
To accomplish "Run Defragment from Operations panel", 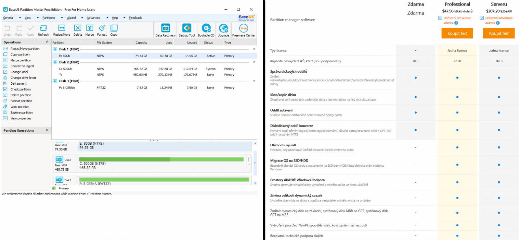I will click(15, 84).
